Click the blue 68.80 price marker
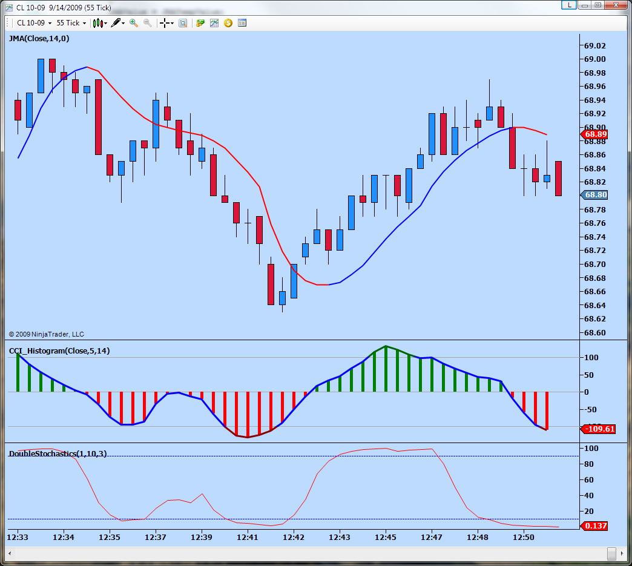632x566 pixels. (x=594, y=195)
